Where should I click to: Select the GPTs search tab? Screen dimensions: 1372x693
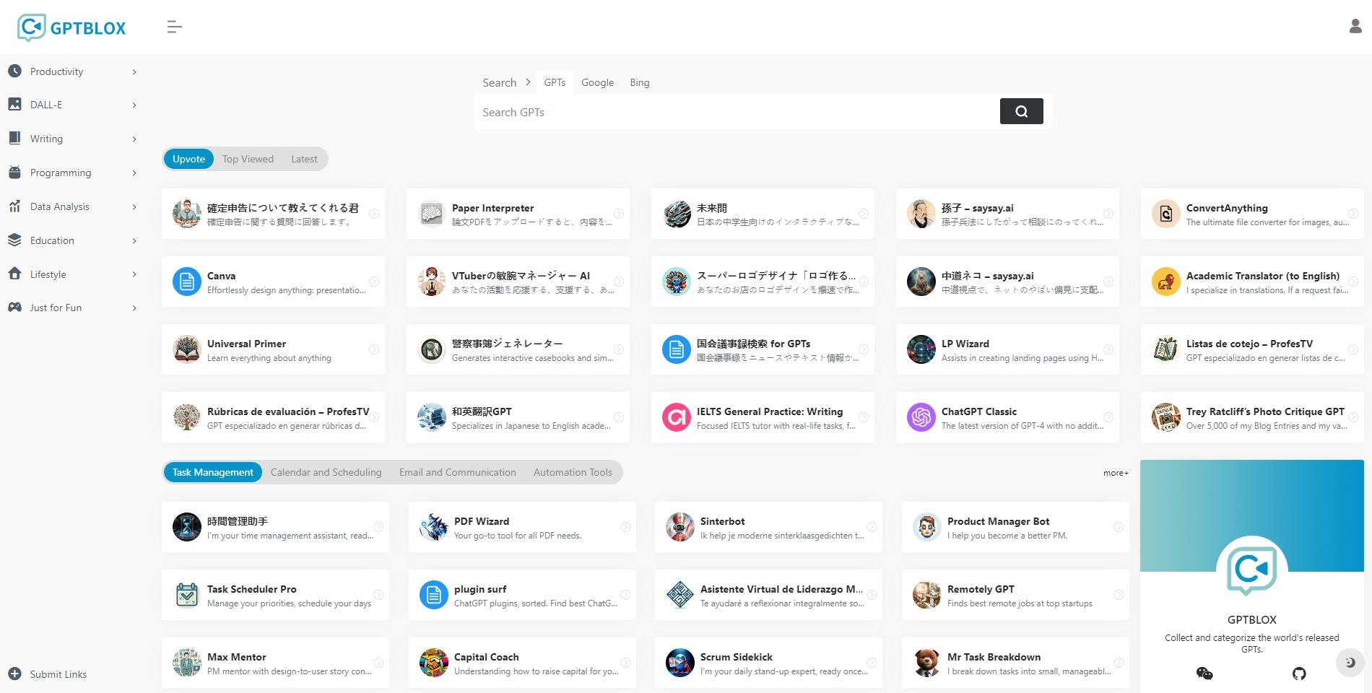pyautogui.click(x=555, y=82)
